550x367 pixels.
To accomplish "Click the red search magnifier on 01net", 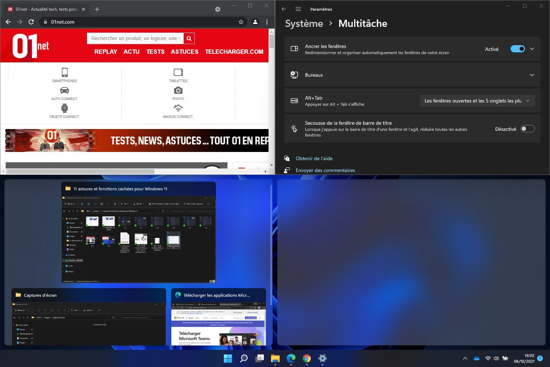I will pos(189,38).
